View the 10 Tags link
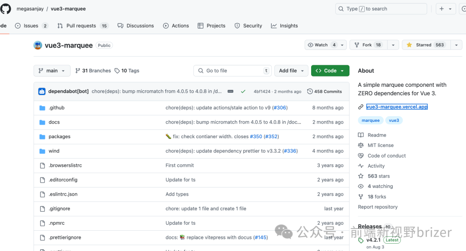466x251 pixels. pos(127,70)
